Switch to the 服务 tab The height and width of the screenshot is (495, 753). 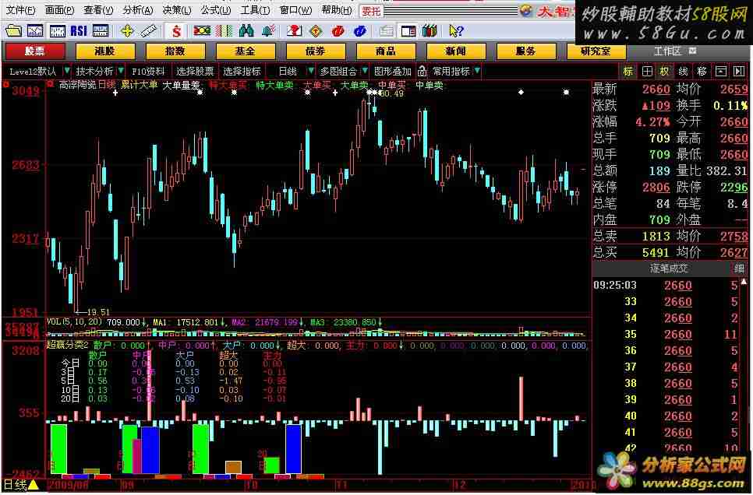(x=526, y=51)
